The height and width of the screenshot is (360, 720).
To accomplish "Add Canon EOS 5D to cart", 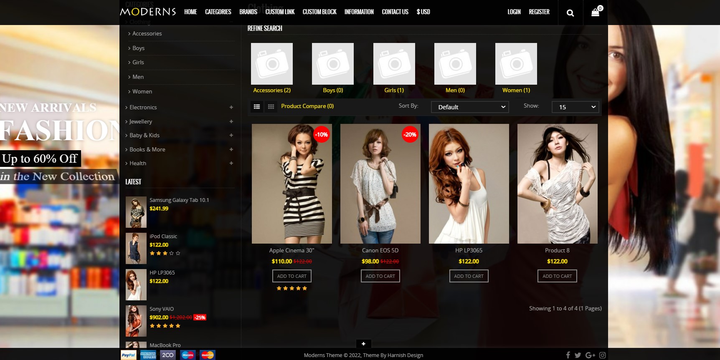I will tap(380, 276).
